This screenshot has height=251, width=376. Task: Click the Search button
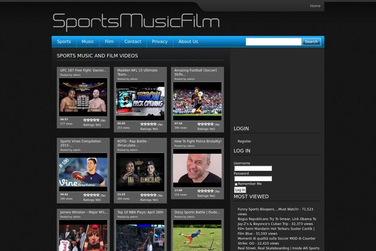click(311, 41)
